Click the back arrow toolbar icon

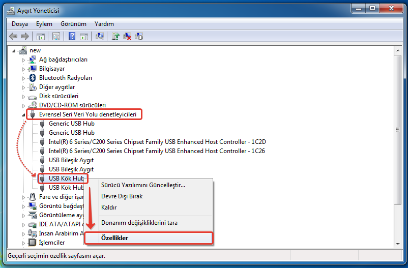[x=13, y=36]
